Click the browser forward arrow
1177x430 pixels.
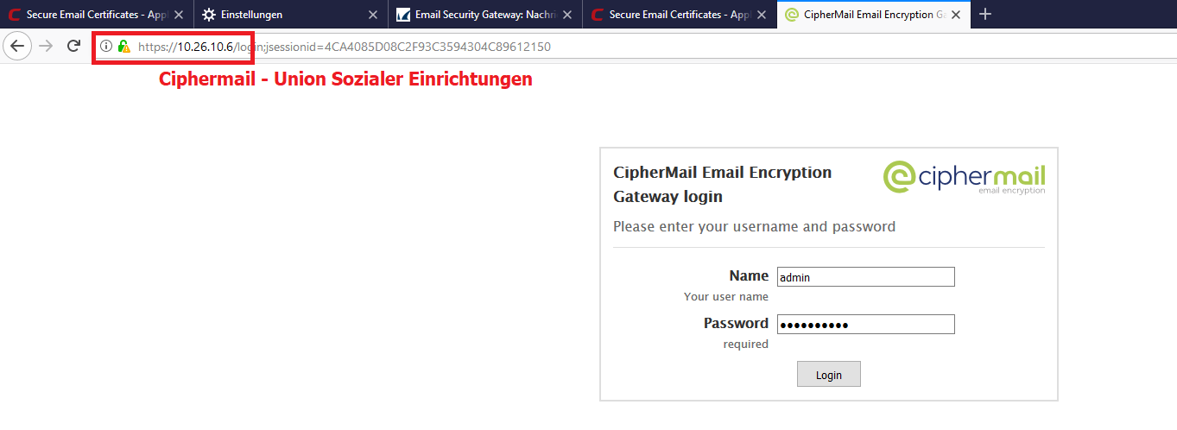point(47,46)
